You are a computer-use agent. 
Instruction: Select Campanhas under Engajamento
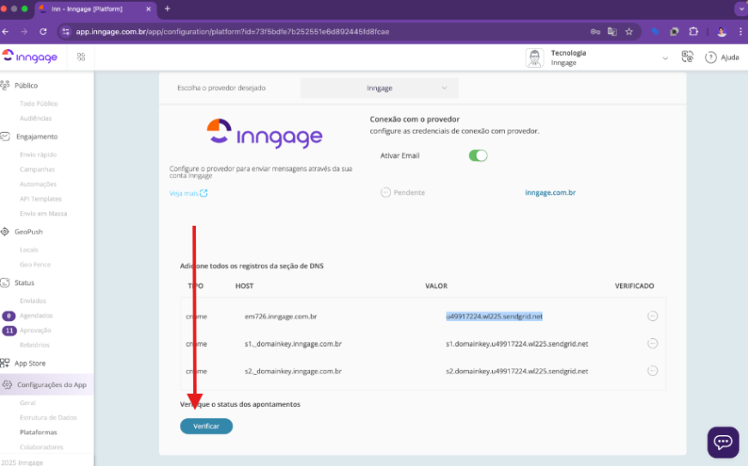coord(38,169)
